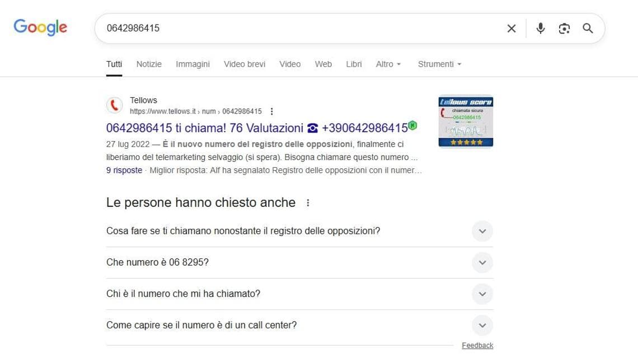Start voice search with the microphone icon
638x358 pixels.
[x=540, y=28]
